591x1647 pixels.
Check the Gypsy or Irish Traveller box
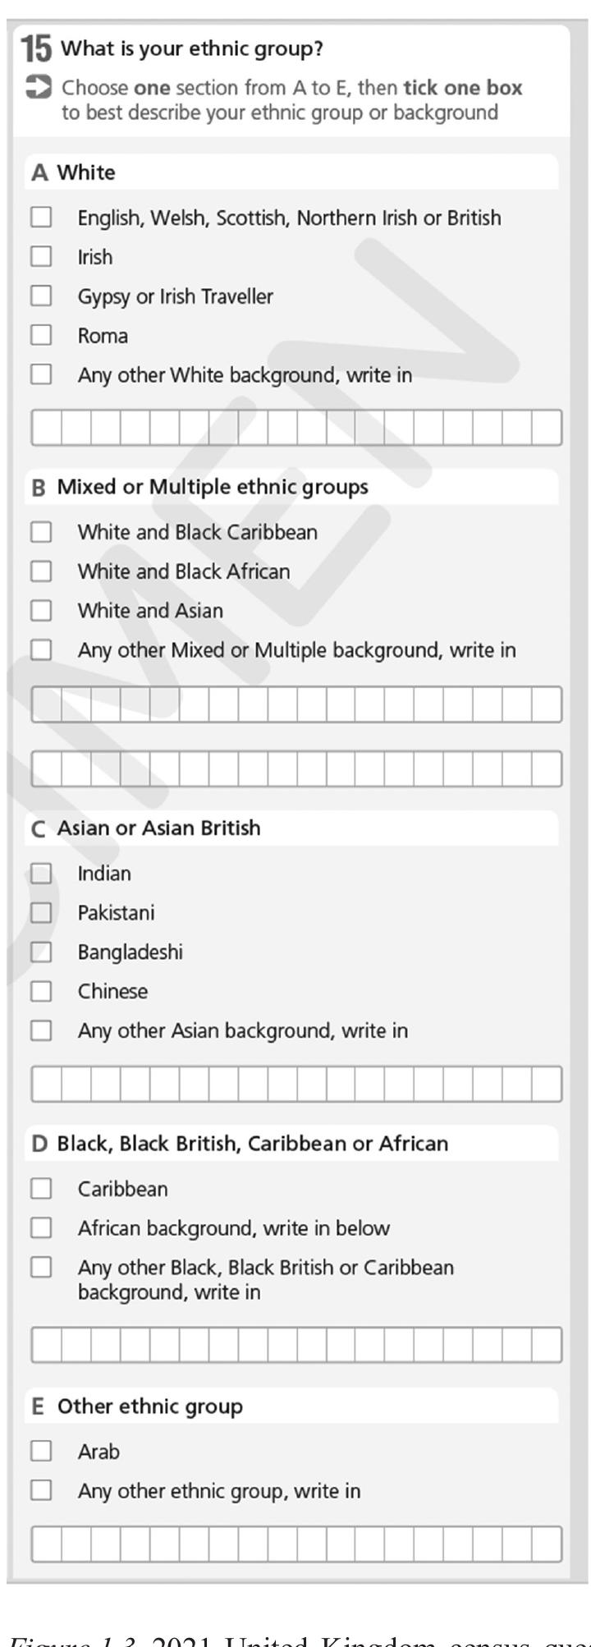tap(41, 296)
